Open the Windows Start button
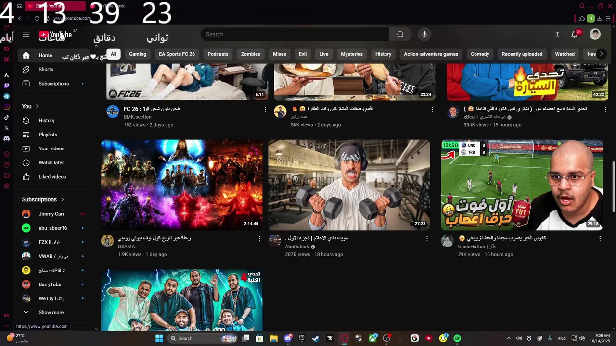The width and height of the screenshot is (616, 346). point(159,338)
